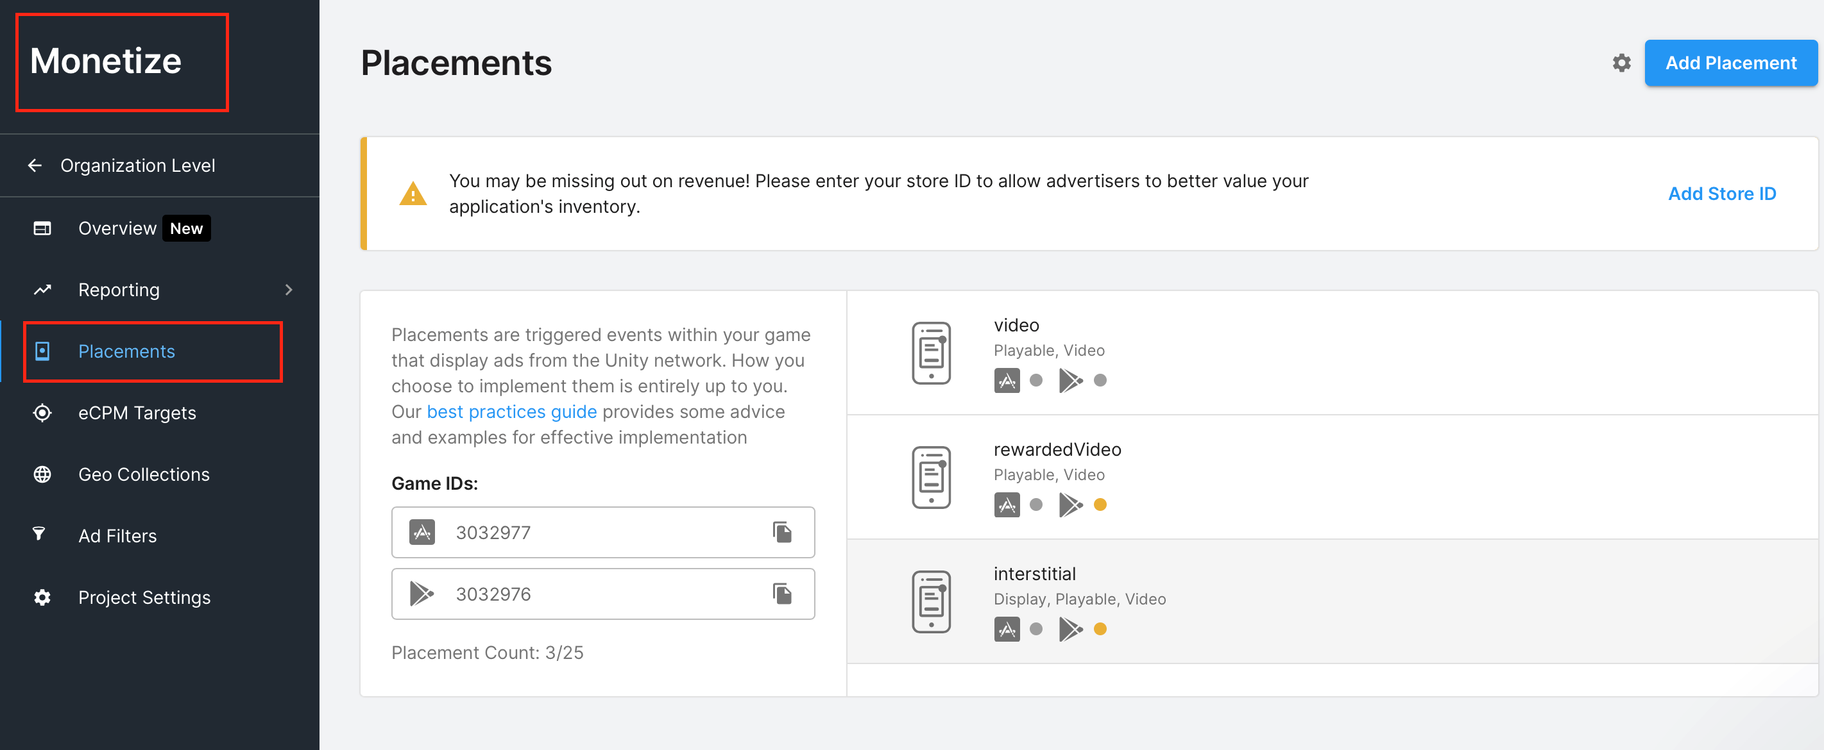Click App Store icon under video placement
This screenshot has width=1824, height=750.
1006,381
